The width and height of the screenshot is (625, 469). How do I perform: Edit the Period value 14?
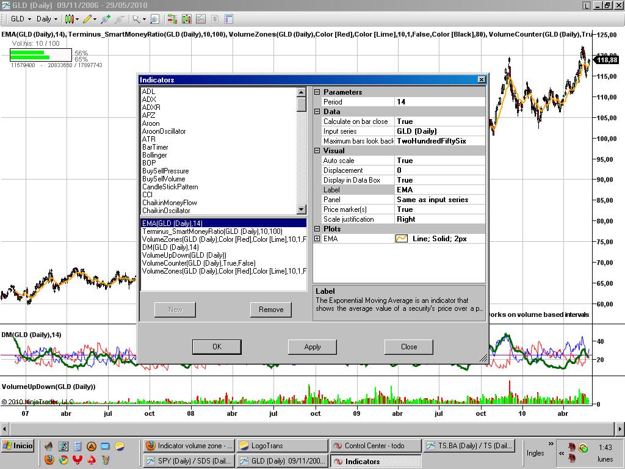(439, 102)
